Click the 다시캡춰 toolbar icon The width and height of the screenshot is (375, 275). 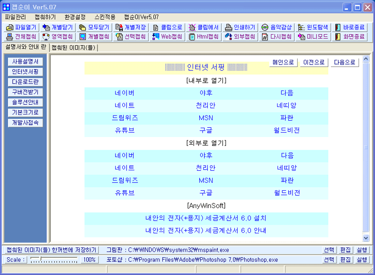[x=265, y=36]
